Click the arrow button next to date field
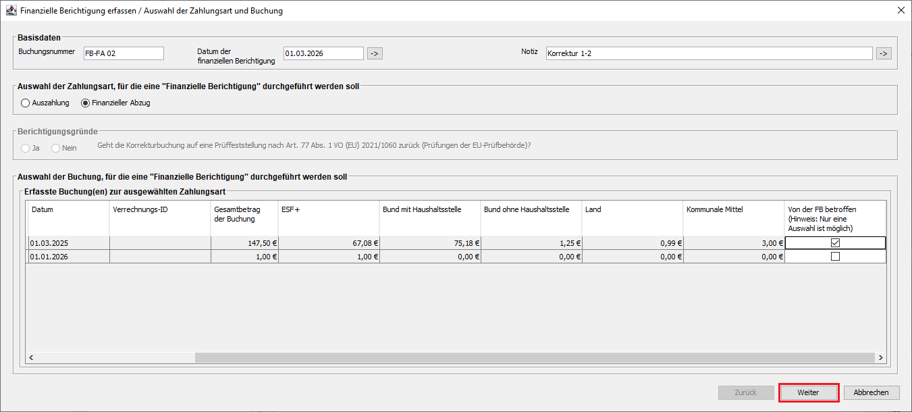This screenshot has width=912, height=412. point(375,53)
